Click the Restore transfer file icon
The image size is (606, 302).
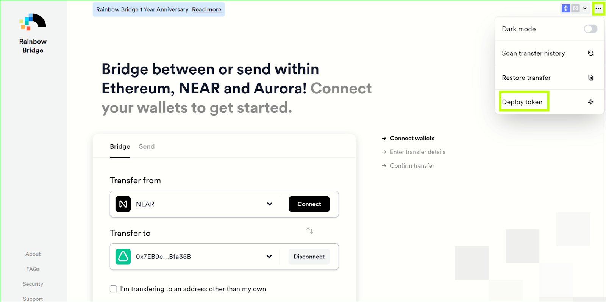tap(590, 78)
